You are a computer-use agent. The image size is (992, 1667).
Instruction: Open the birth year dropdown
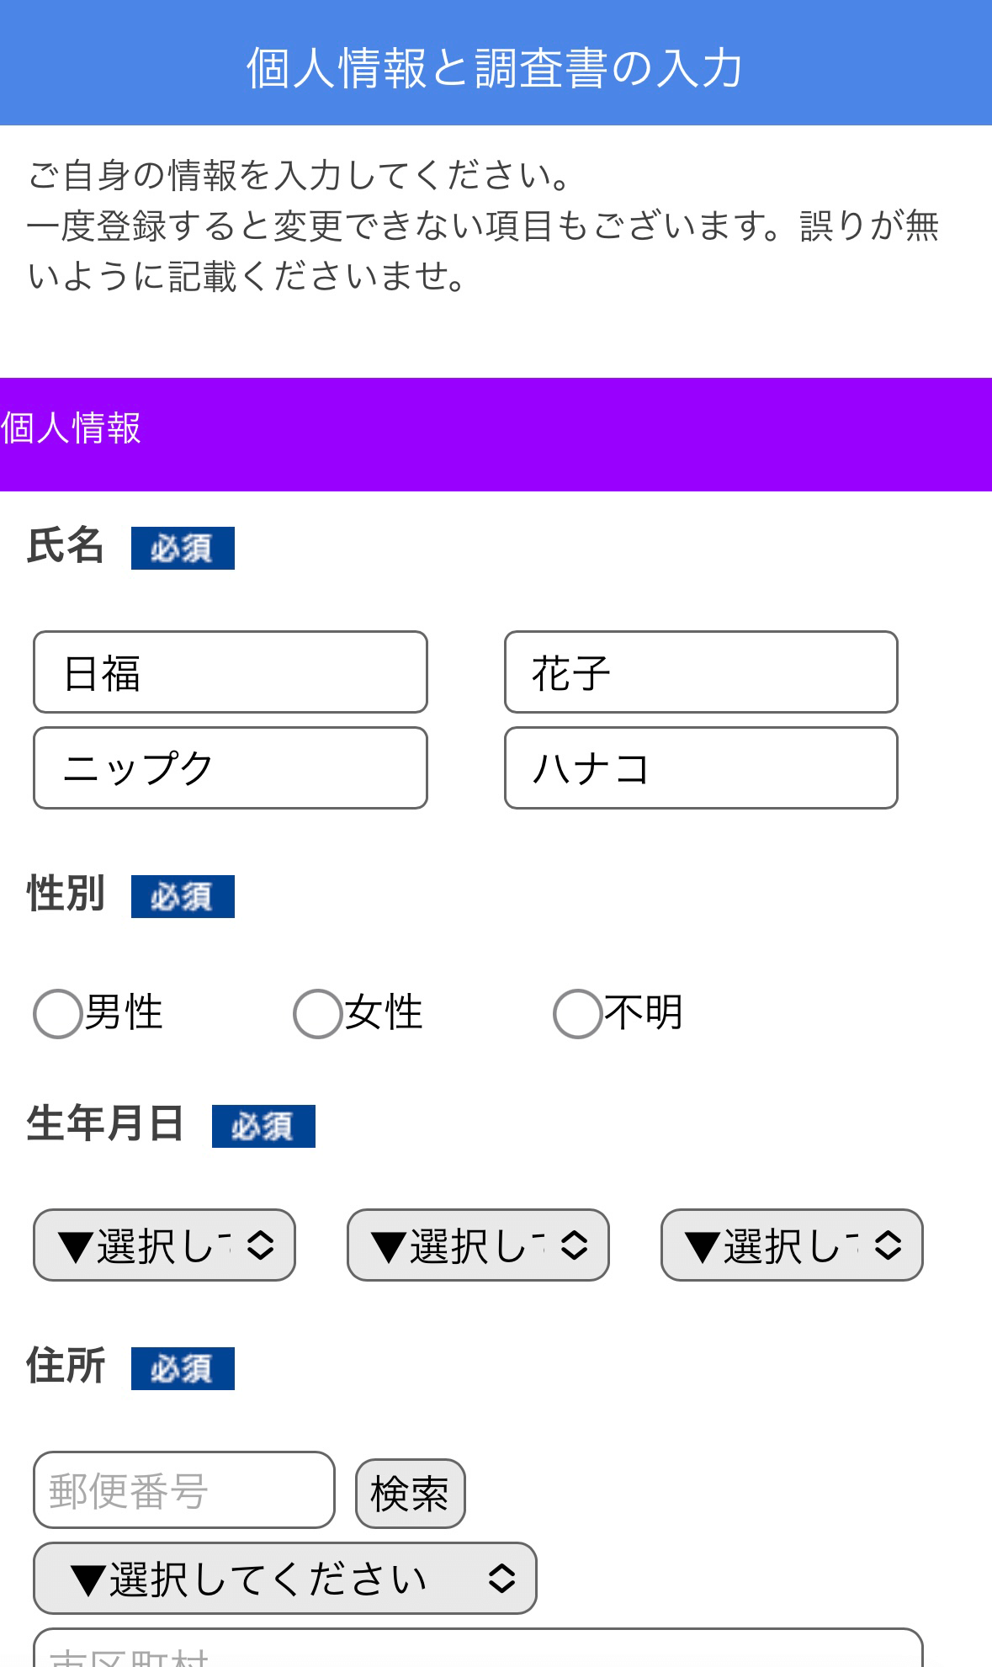pyautogui.click(x=164, y=1245)
